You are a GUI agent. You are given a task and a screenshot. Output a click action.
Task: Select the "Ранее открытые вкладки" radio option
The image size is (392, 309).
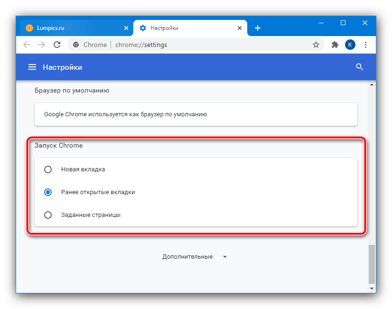[x=48, y=192]
